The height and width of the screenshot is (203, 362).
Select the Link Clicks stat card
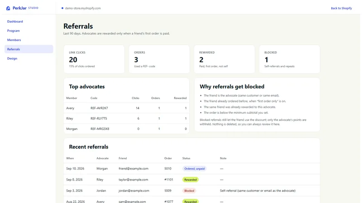94,59
